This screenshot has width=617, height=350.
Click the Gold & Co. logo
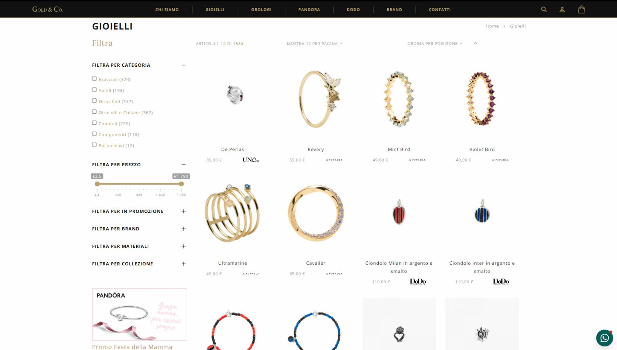click(x=48, y=9)
